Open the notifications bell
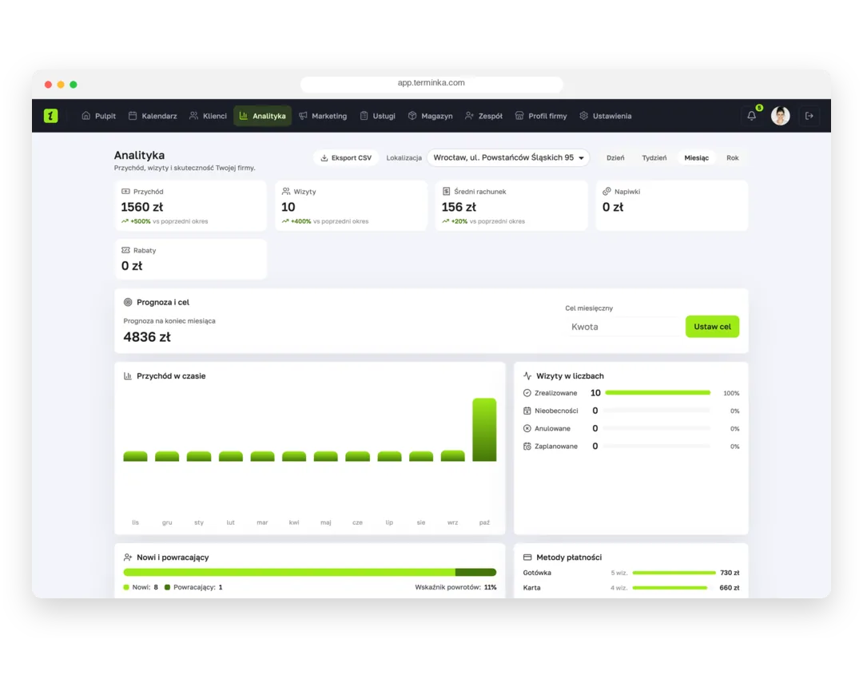Image resolution: width=863 pixels, height=691 pixels. tap(751, 116)
